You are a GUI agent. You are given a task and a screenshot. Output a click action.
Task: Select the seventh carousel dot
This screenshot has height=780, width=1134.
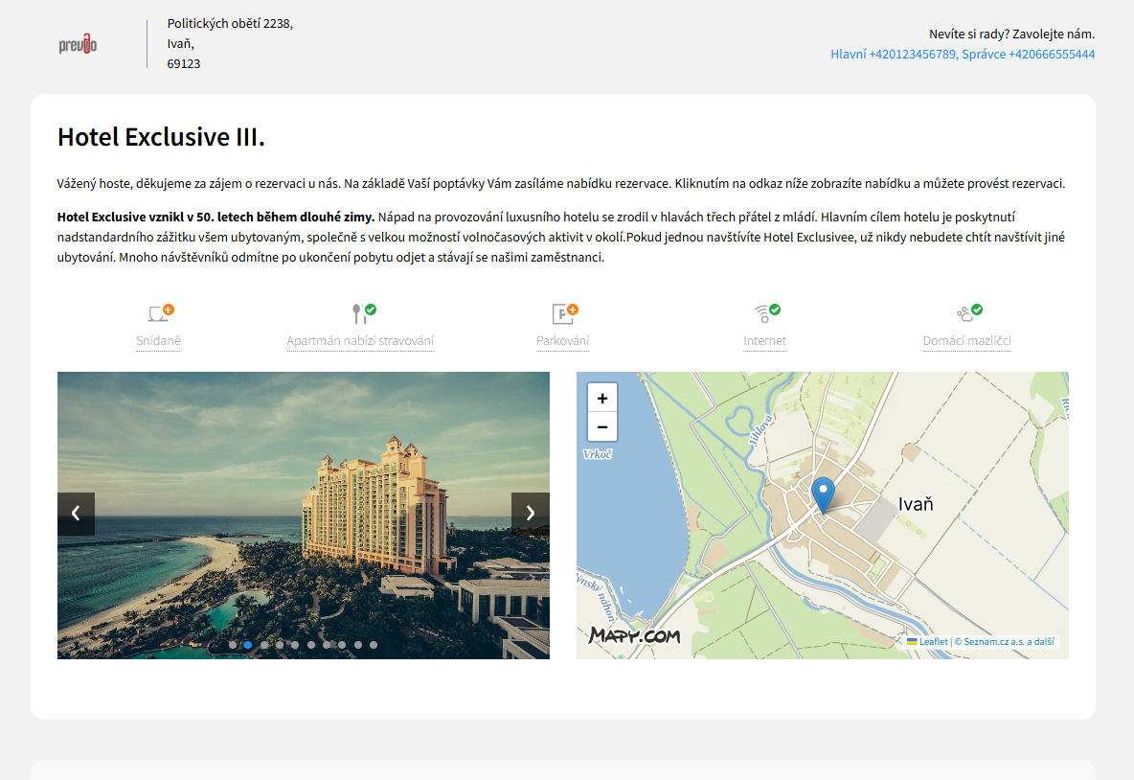(327, 645)
